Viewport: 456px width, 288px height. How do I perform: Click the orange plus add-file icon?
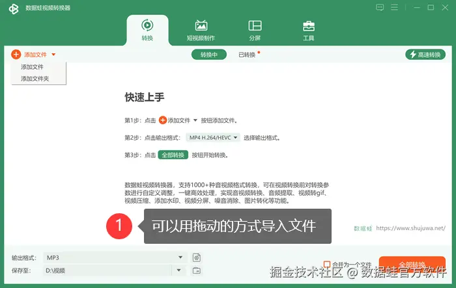click(16, 55)
